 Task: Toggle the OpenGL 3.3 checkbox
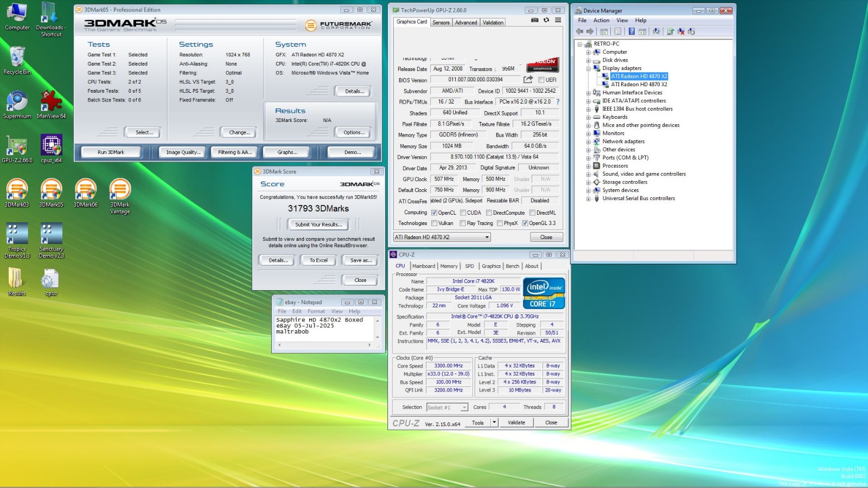click(525, 223)
